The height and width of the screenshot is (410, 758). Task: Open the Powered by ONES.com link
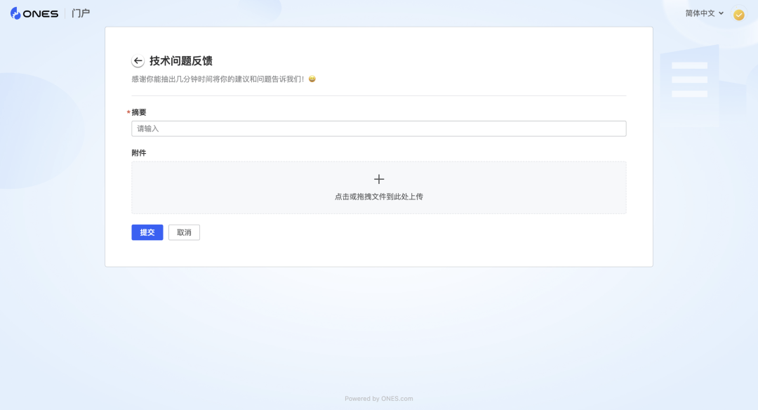pos(378,399)
